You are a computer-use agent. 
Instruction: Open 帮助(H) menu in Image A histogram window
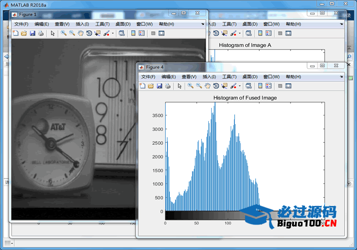tap(293, 24)
